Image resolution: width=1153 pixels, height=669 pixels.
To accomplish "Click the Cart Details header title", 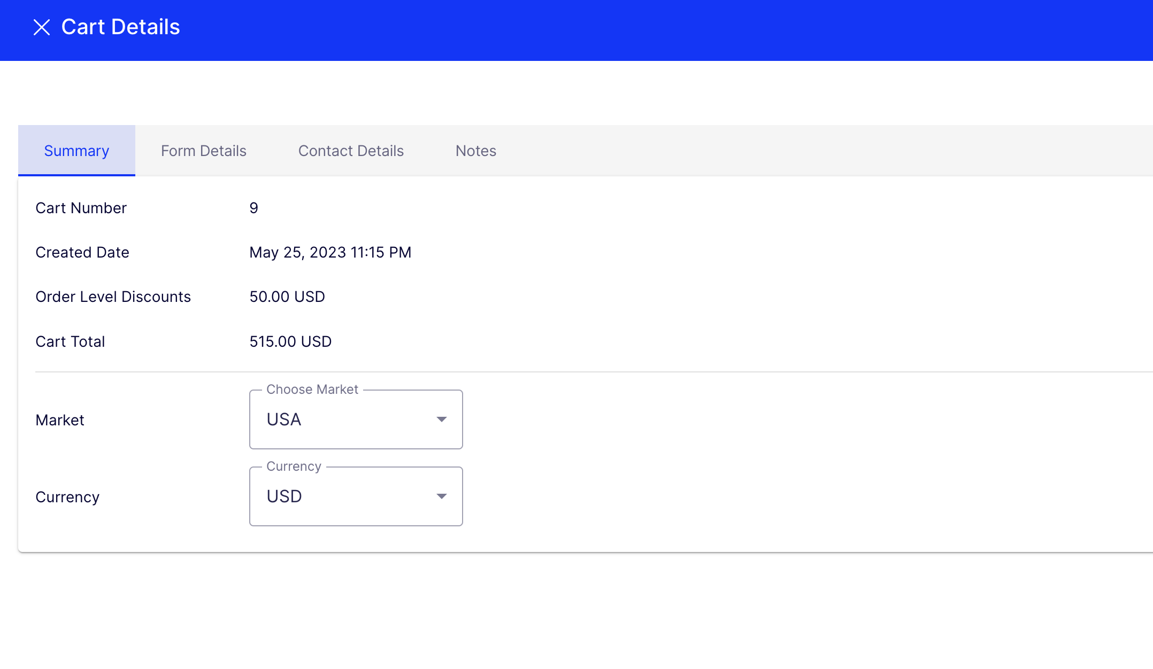I will pos(120,27).
